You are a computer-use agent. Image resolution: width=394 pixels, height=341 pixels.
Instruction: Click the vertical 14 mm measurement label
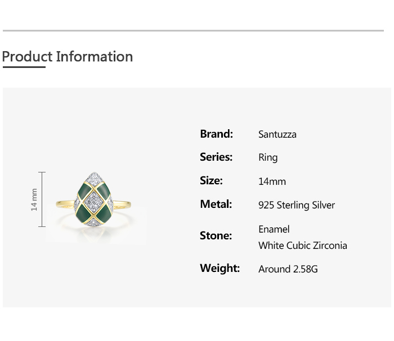[34, 199]
